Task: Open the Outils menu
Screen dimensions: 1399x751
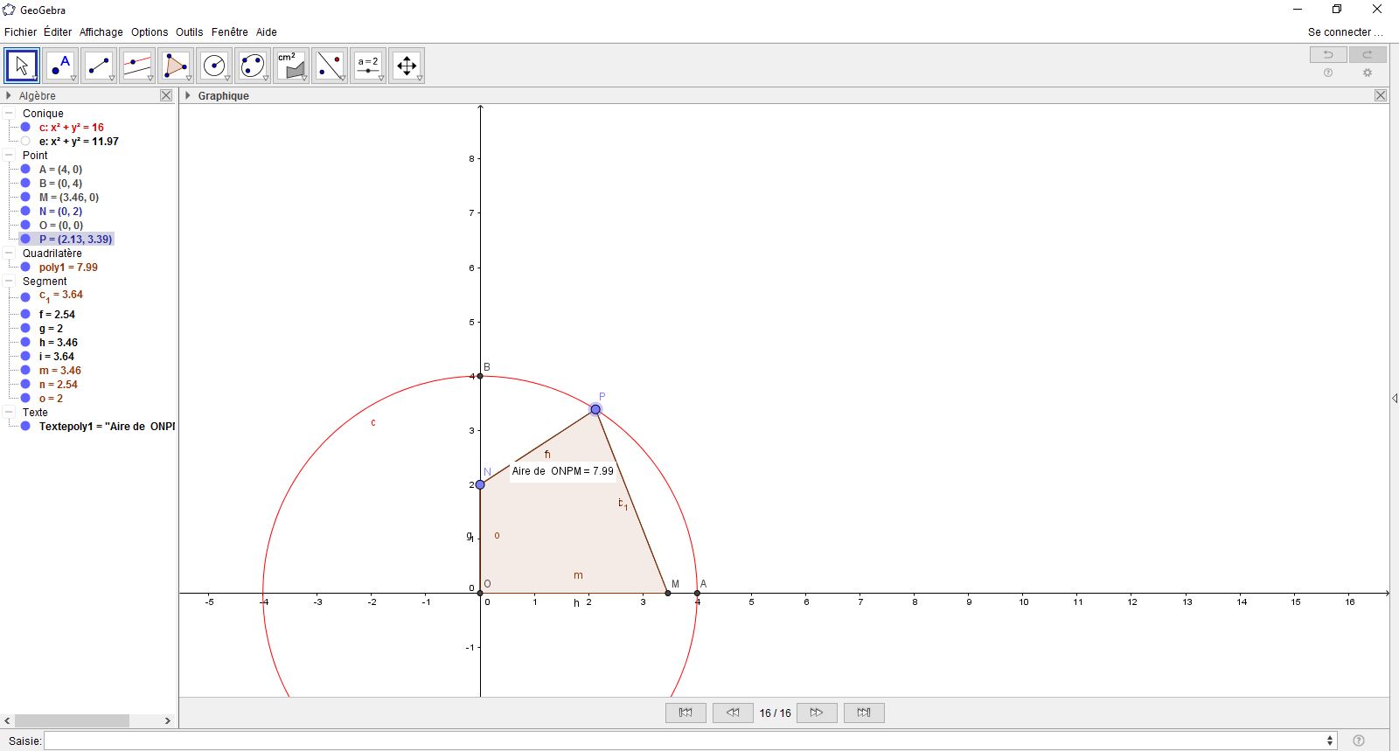Action: coord(189,32)
